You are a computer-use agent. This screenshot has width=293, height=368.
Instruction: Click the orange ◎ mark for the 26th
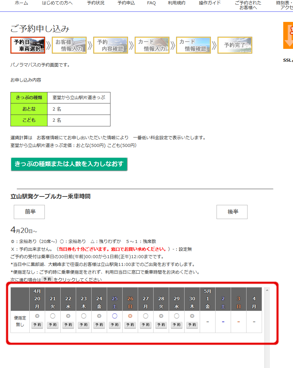point(130,316)
